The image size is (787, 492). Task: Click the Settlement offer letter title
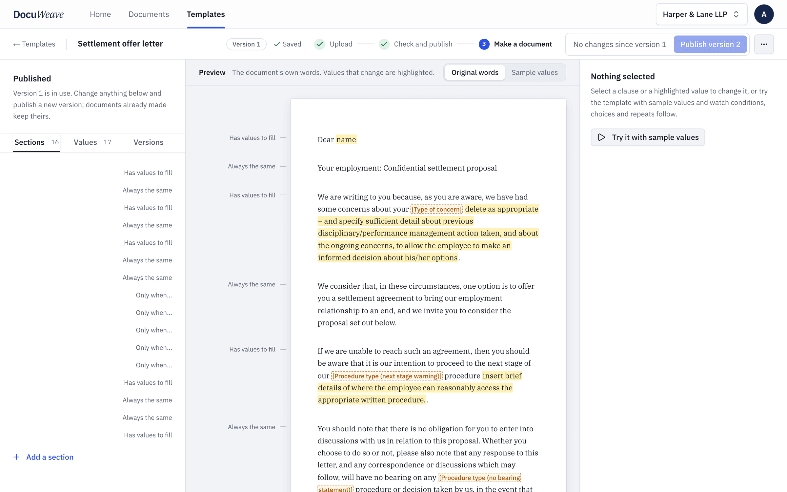coord(120,44)
